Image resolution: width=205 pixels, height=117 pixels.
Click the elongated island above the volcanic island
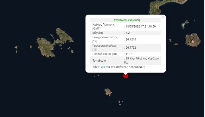click(185, 24)
